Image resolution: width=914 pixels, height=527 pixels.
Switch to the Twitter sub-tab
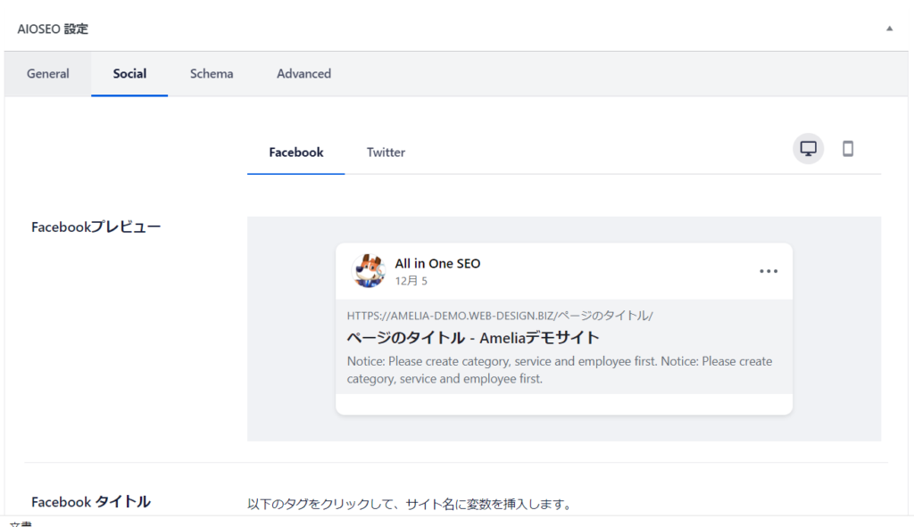386,152
